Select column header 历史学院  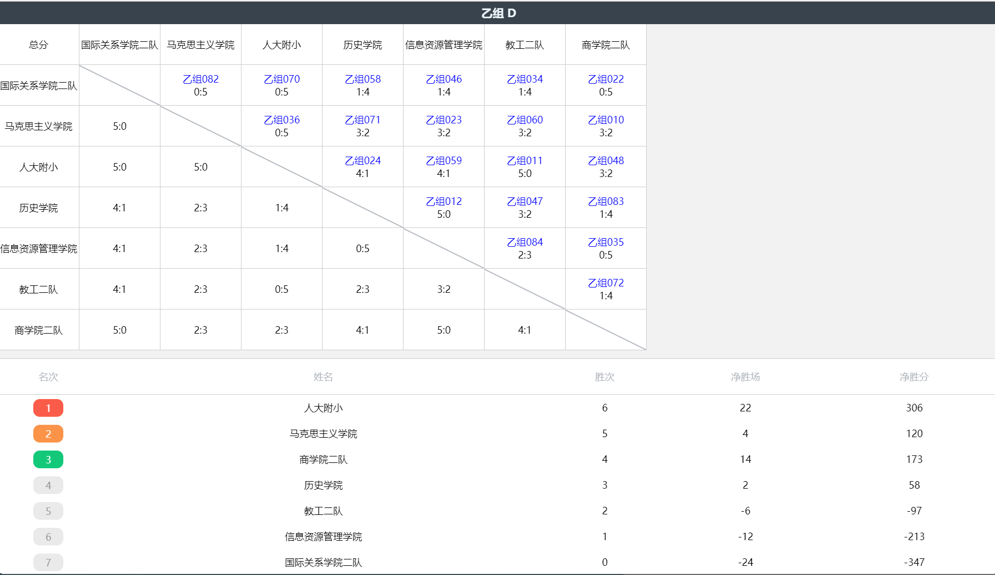pos(363,45)
